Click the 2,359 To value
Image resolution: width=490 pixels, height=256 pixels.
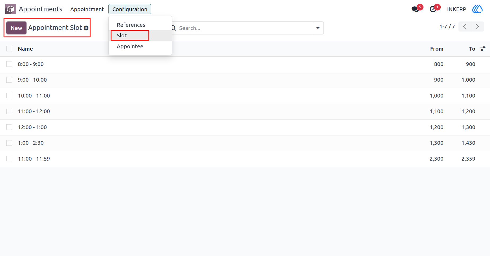pos(468,159)
